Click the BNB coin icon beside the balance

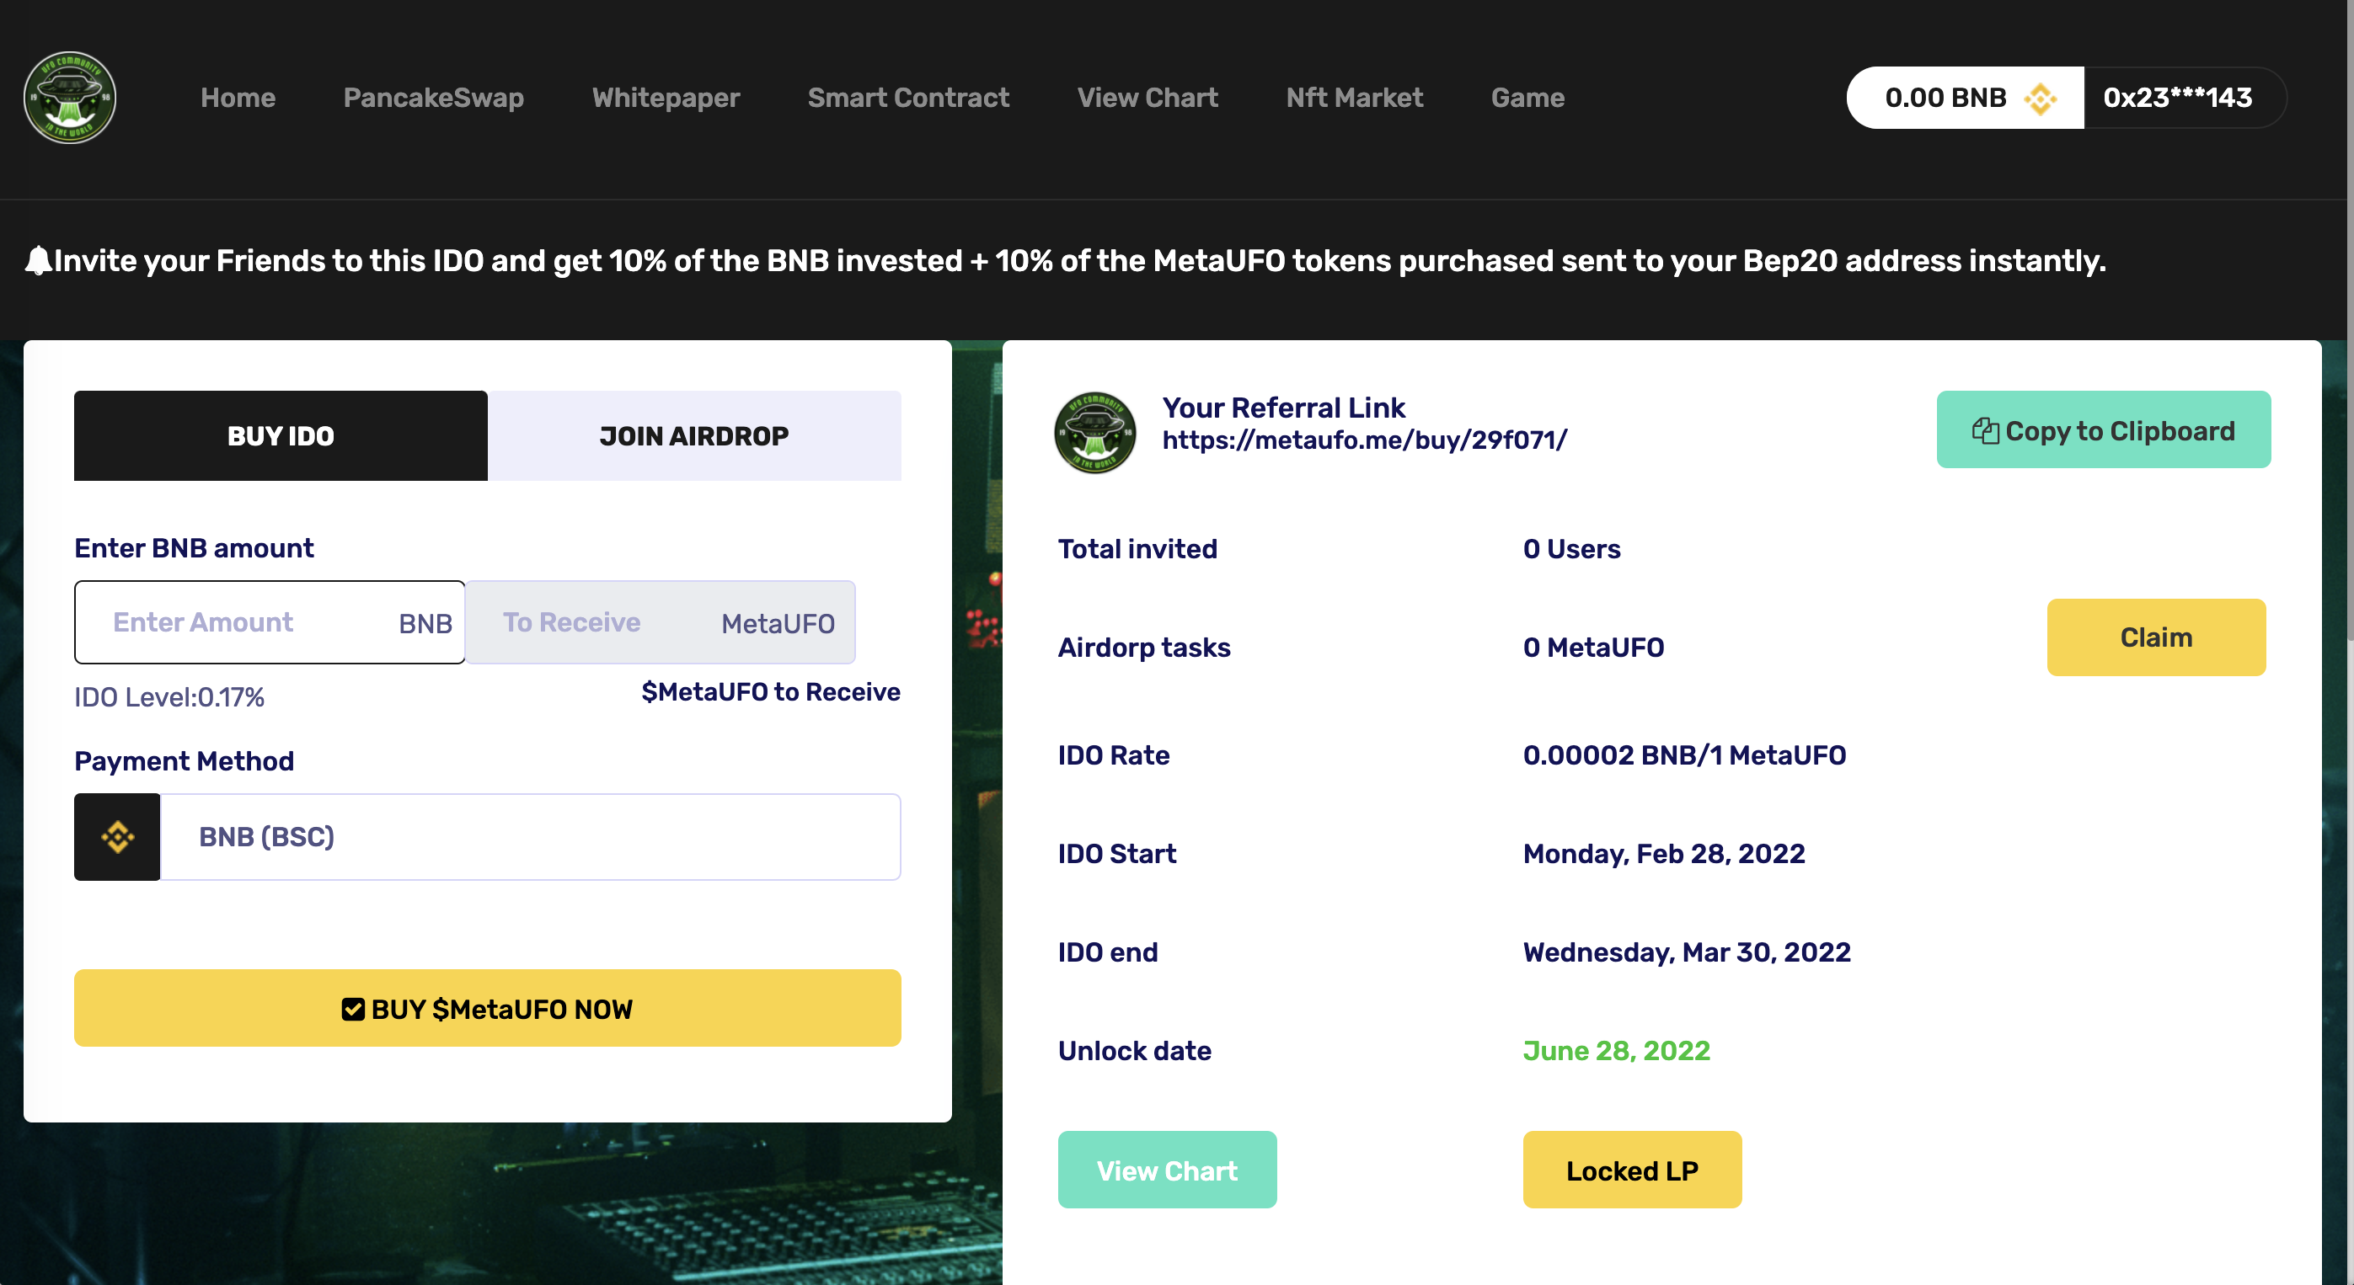2040,99
